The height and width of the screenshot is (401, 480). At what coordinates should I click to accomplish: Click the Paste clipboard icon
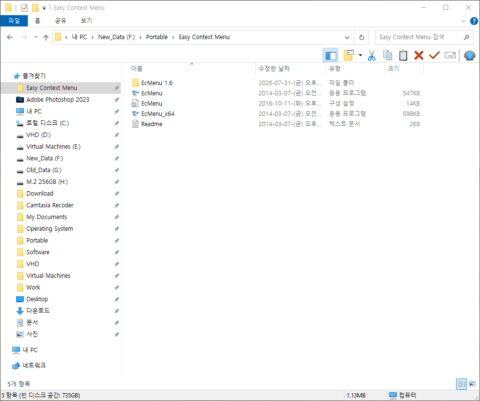(x=403, y=55)
